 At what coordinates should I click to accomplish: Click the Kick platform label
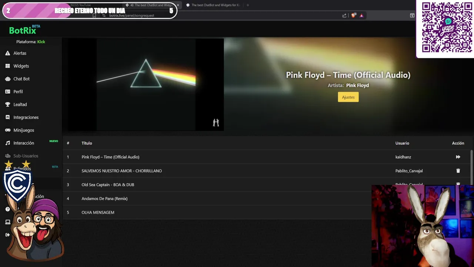coord(41,42)
